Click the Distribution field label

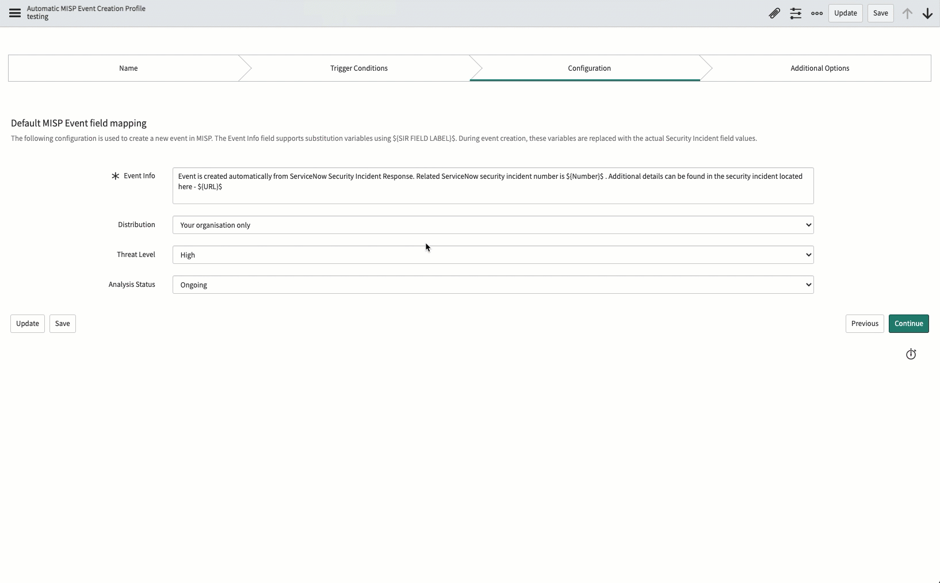[136, 225]
